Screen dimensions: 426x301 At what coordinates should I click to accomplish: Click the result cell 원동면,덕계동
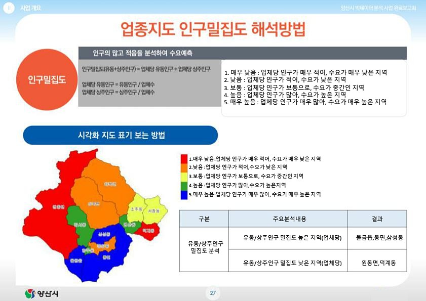point(377,261)
